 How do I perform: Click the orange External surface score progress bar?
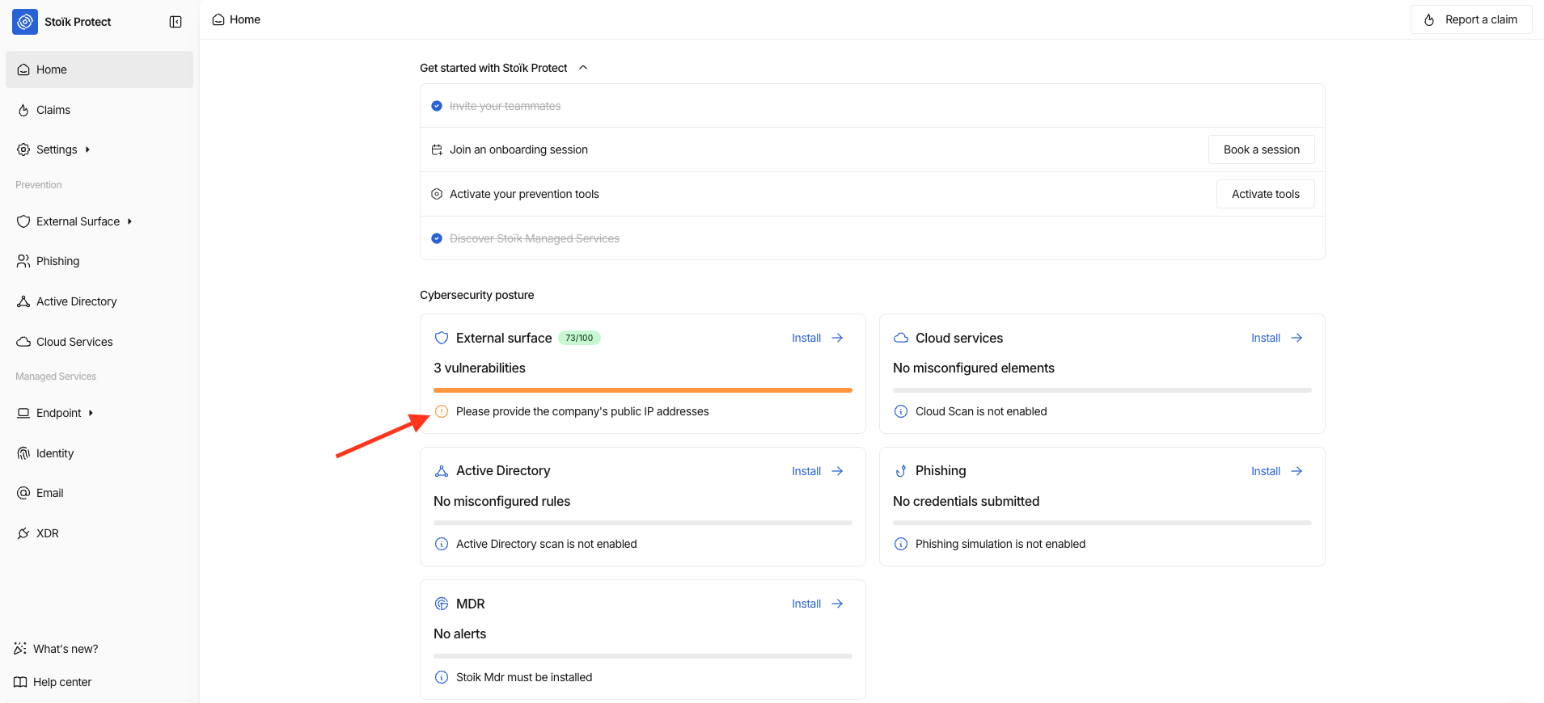(x=642, y=390)
